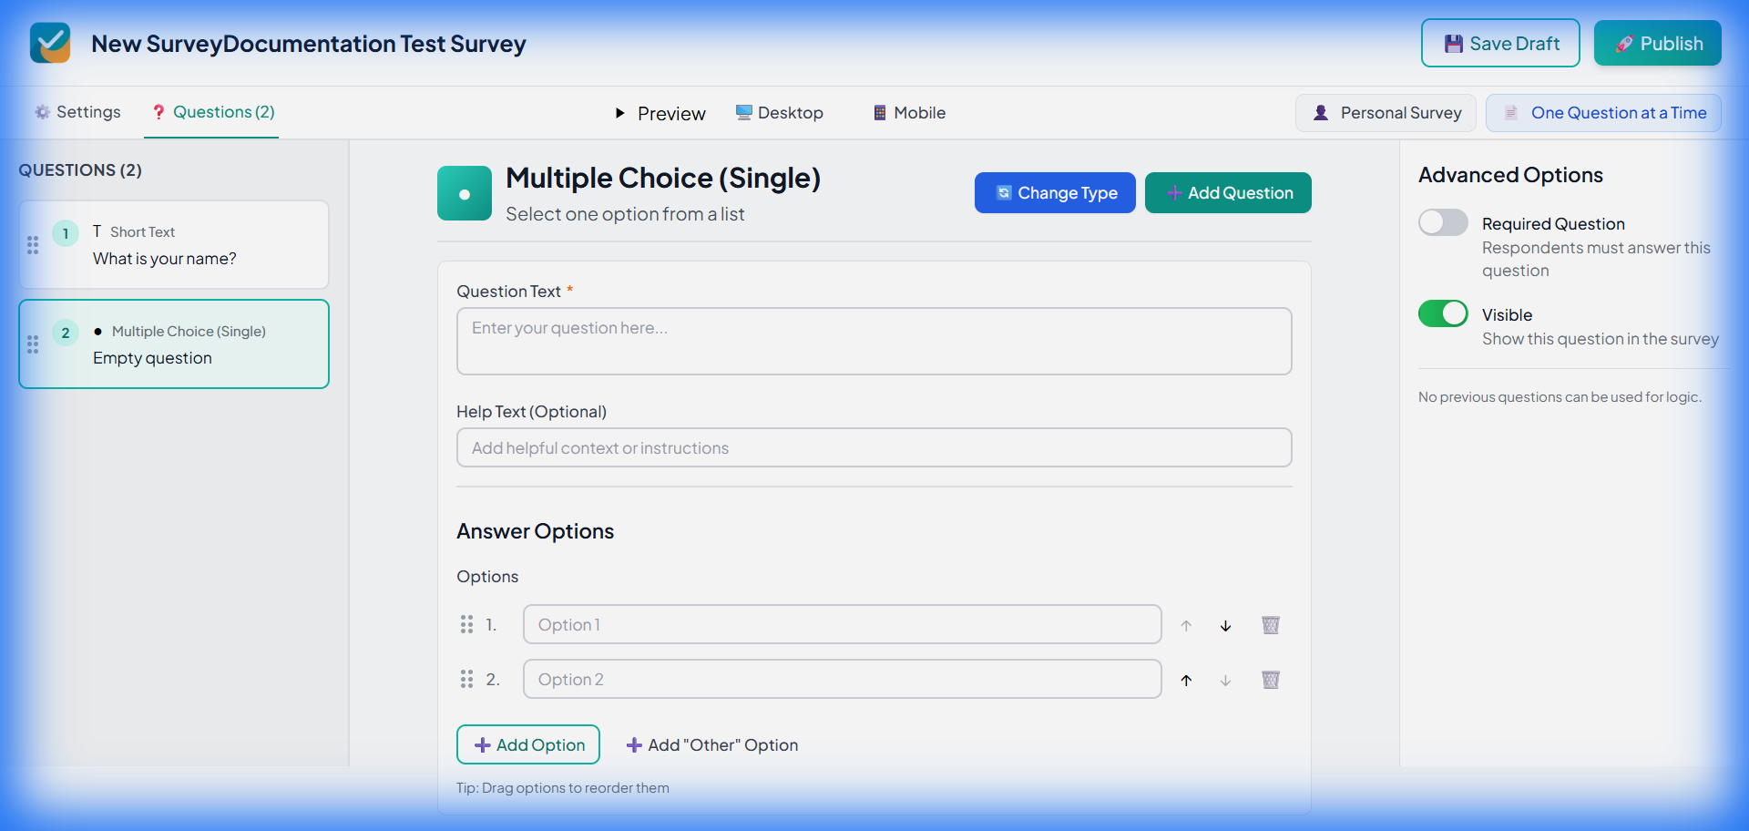Start the survey Preview
The width and height of the screenshot is (1749, 831).
(x=660, y=113)
